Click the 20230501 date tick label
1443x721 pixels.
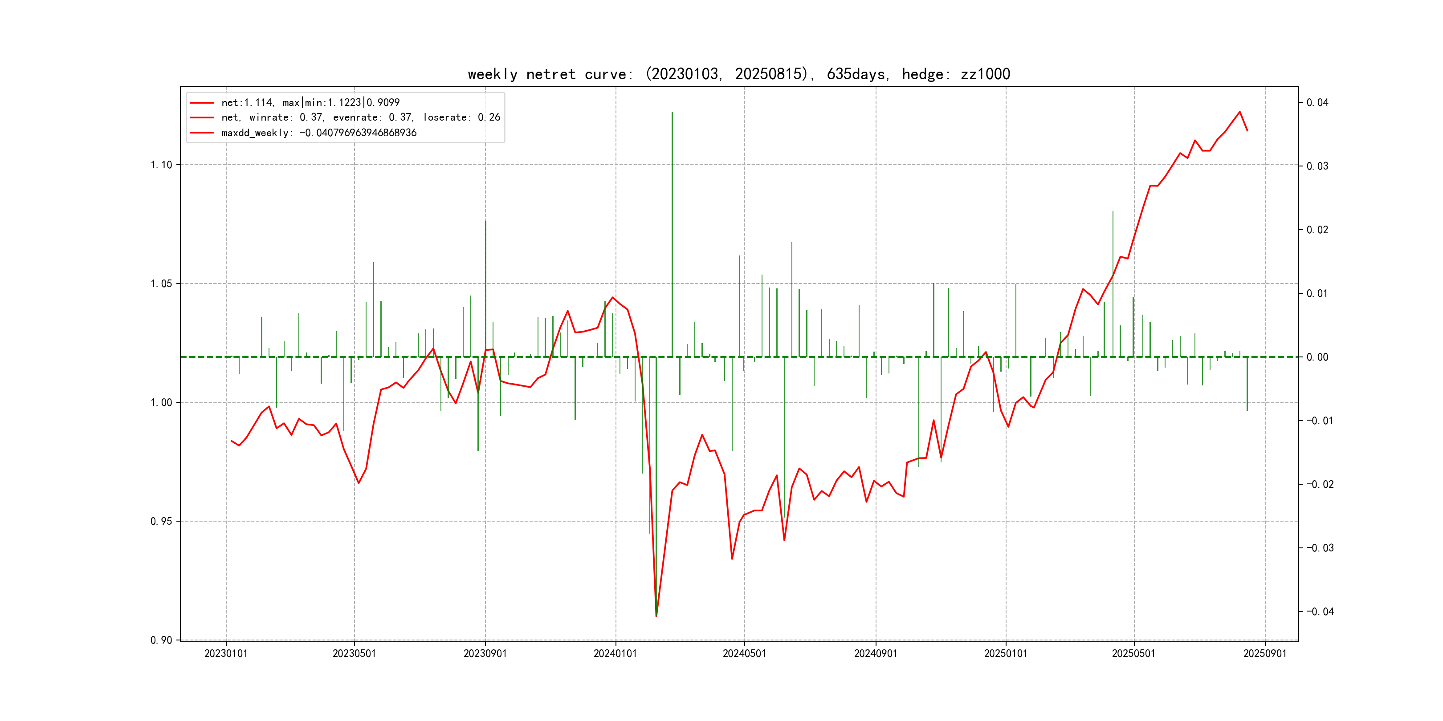point(354,654)
